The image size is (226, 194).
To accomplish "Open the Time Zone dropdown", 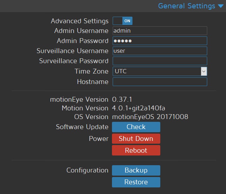I will (x=160, y=71).
